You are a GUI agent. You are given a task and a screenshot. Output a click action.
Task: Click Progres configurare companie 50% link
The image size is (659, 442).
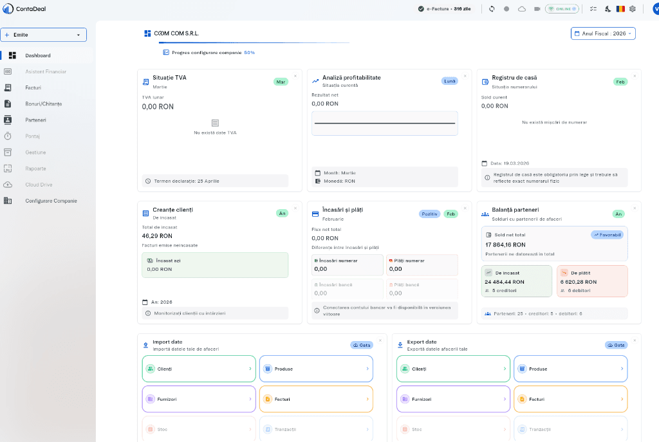coord(209,53)
